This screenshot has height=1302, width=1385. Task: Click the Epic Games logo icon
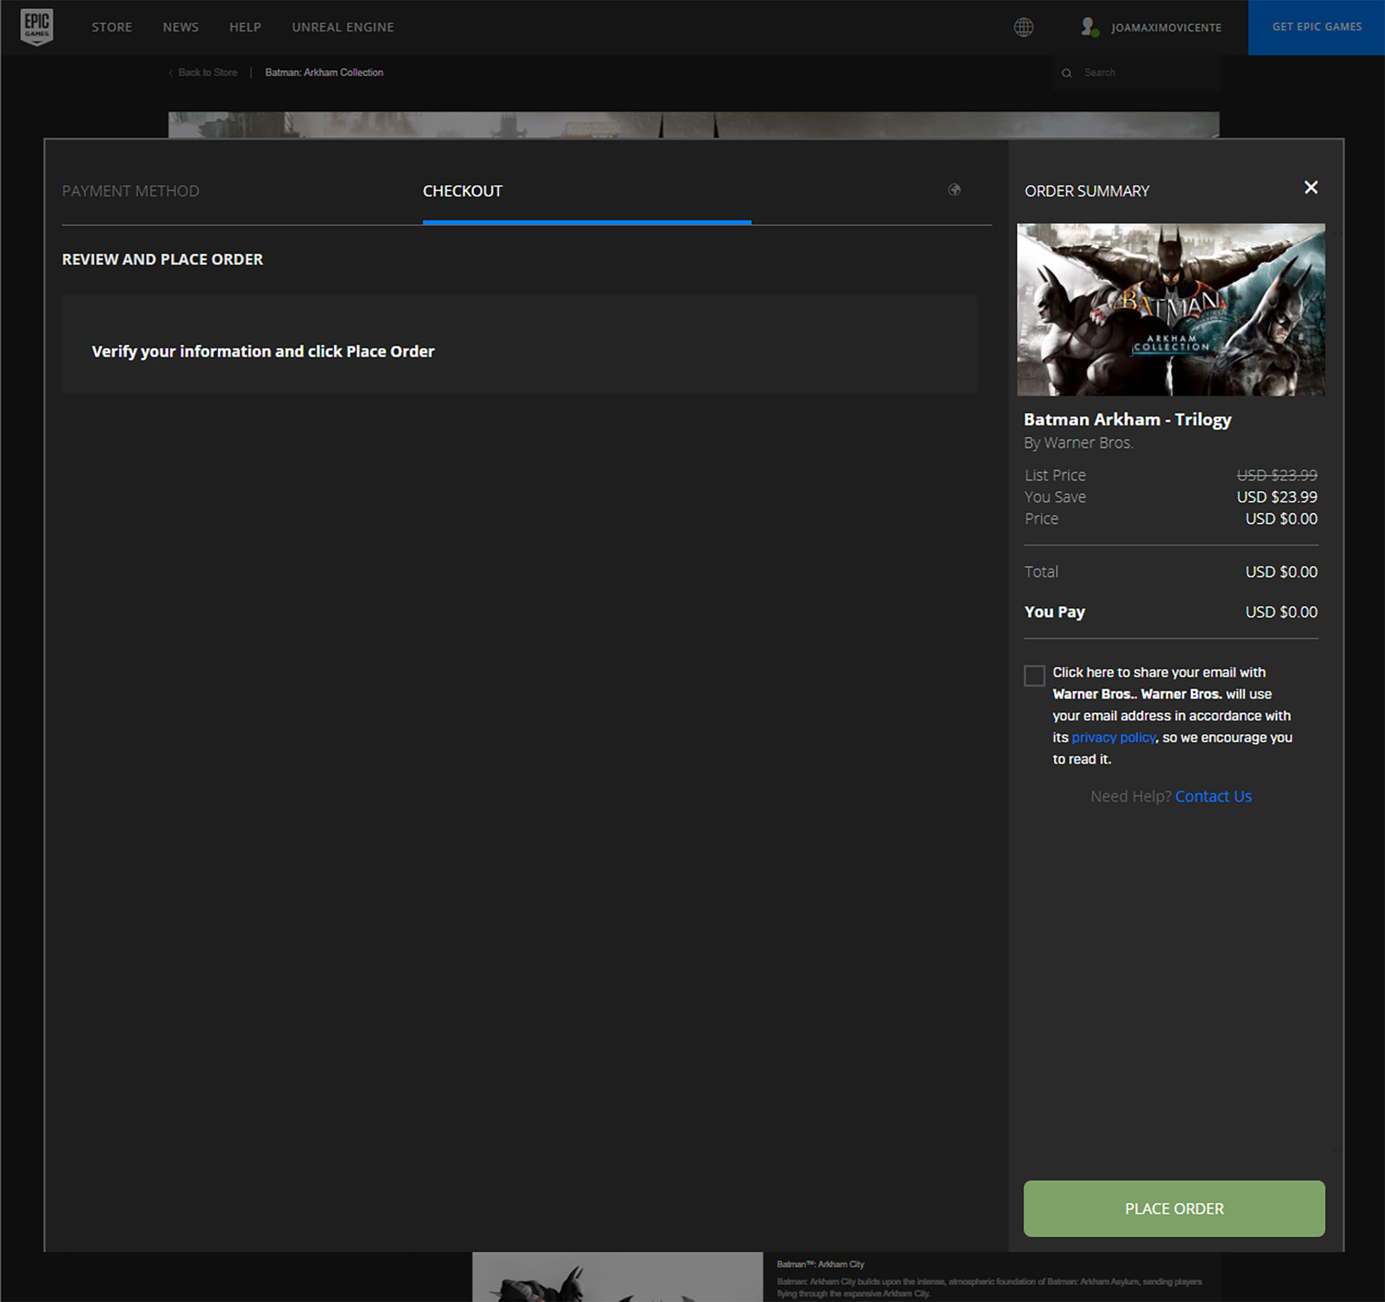37,27
